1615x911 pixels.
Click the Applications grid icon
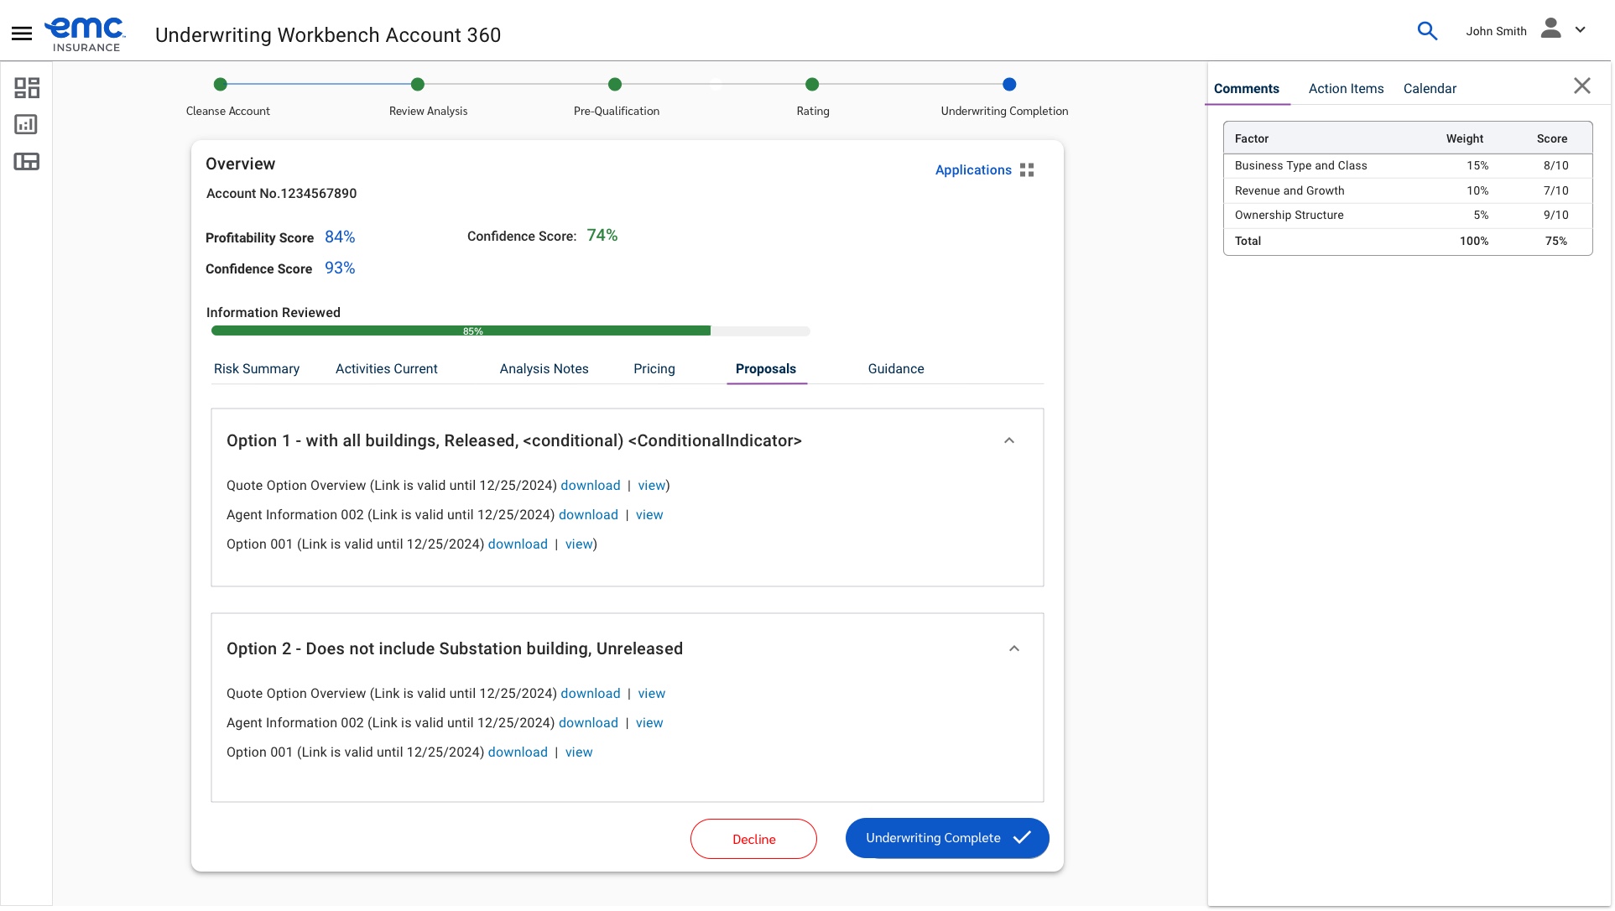click(x=1027, y=170)
